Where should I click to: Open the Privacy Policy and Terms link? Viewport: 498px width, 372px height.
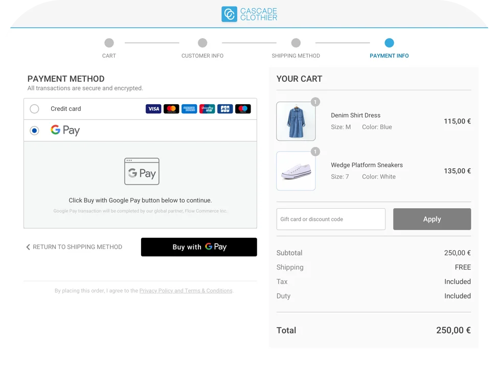tap(186, 291)
